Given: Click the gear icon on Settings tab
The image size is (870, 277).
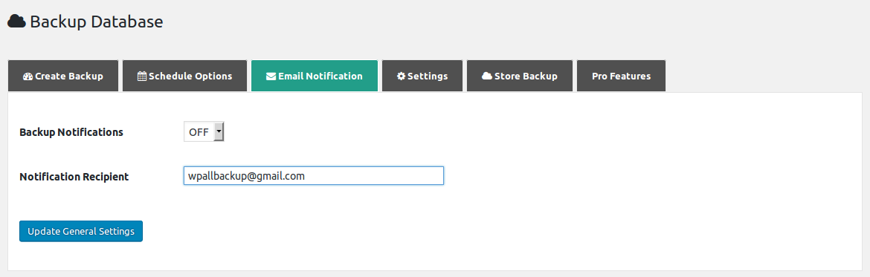Looking at the screenshot, I should (401, 76).
